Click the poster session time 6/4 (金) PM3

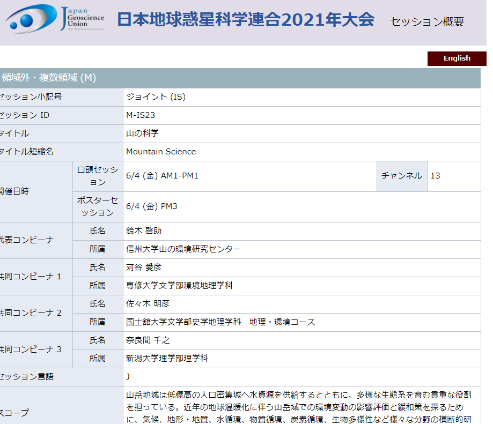coord(151,206)
